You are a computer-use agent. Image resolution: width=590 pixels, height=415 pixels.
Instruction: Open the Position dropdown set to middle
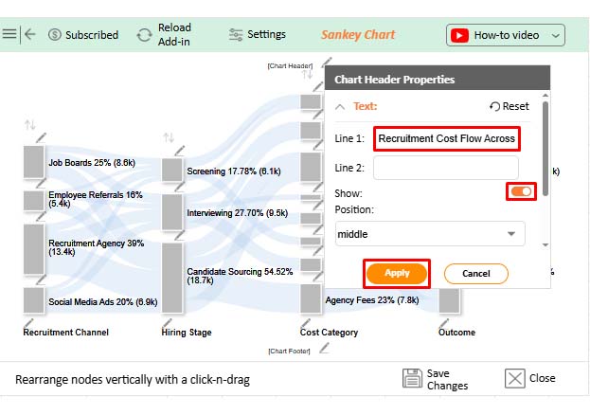tap(430, 233)
